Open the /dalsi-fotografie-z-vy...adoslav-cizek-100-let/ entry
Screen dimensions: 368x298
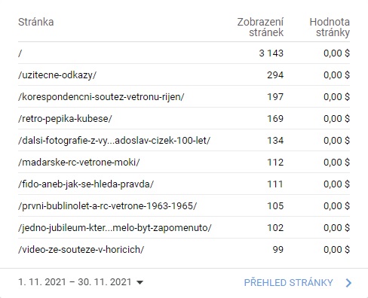click(115, 141)
